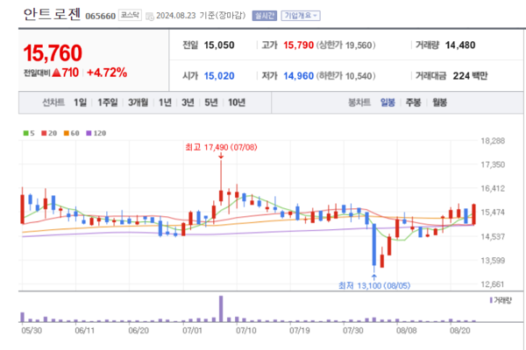This screenshot has width=526, height=350.
Task: Click the purple 120-day moving average swatch
Action: 89,133
